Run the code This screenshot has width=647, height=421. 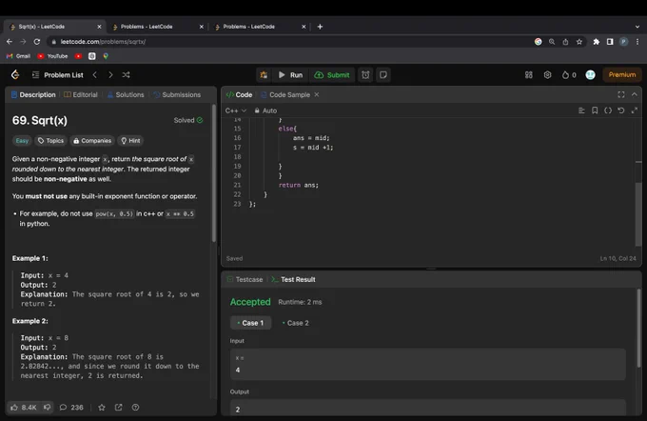point(290,75)
